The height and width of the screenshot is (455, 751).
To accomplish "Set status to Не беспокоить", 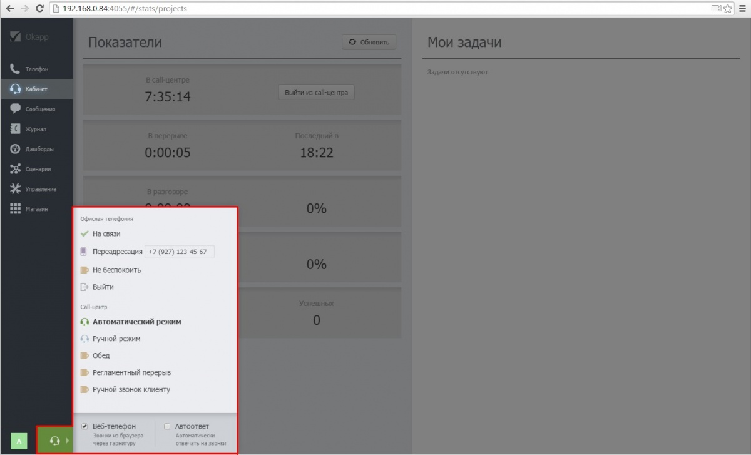I will [x=116, y=270].
